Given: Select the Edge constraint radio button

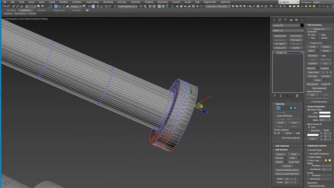Looking at the screenshot, I should [x=319, y=34].
